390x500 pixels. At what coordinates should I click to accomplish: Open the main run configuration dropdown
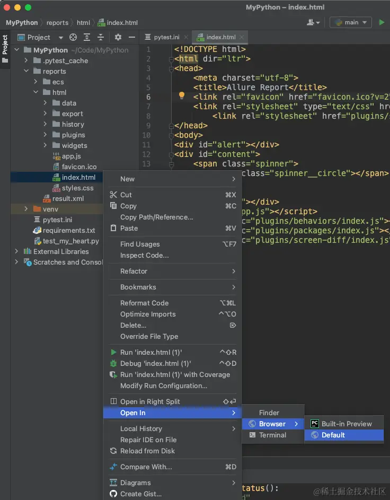pos(351,22)
